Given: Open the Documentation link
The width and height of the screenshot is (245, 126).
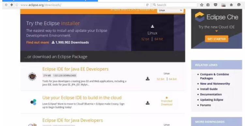Looking at the screenshot, I should (211, 94).
